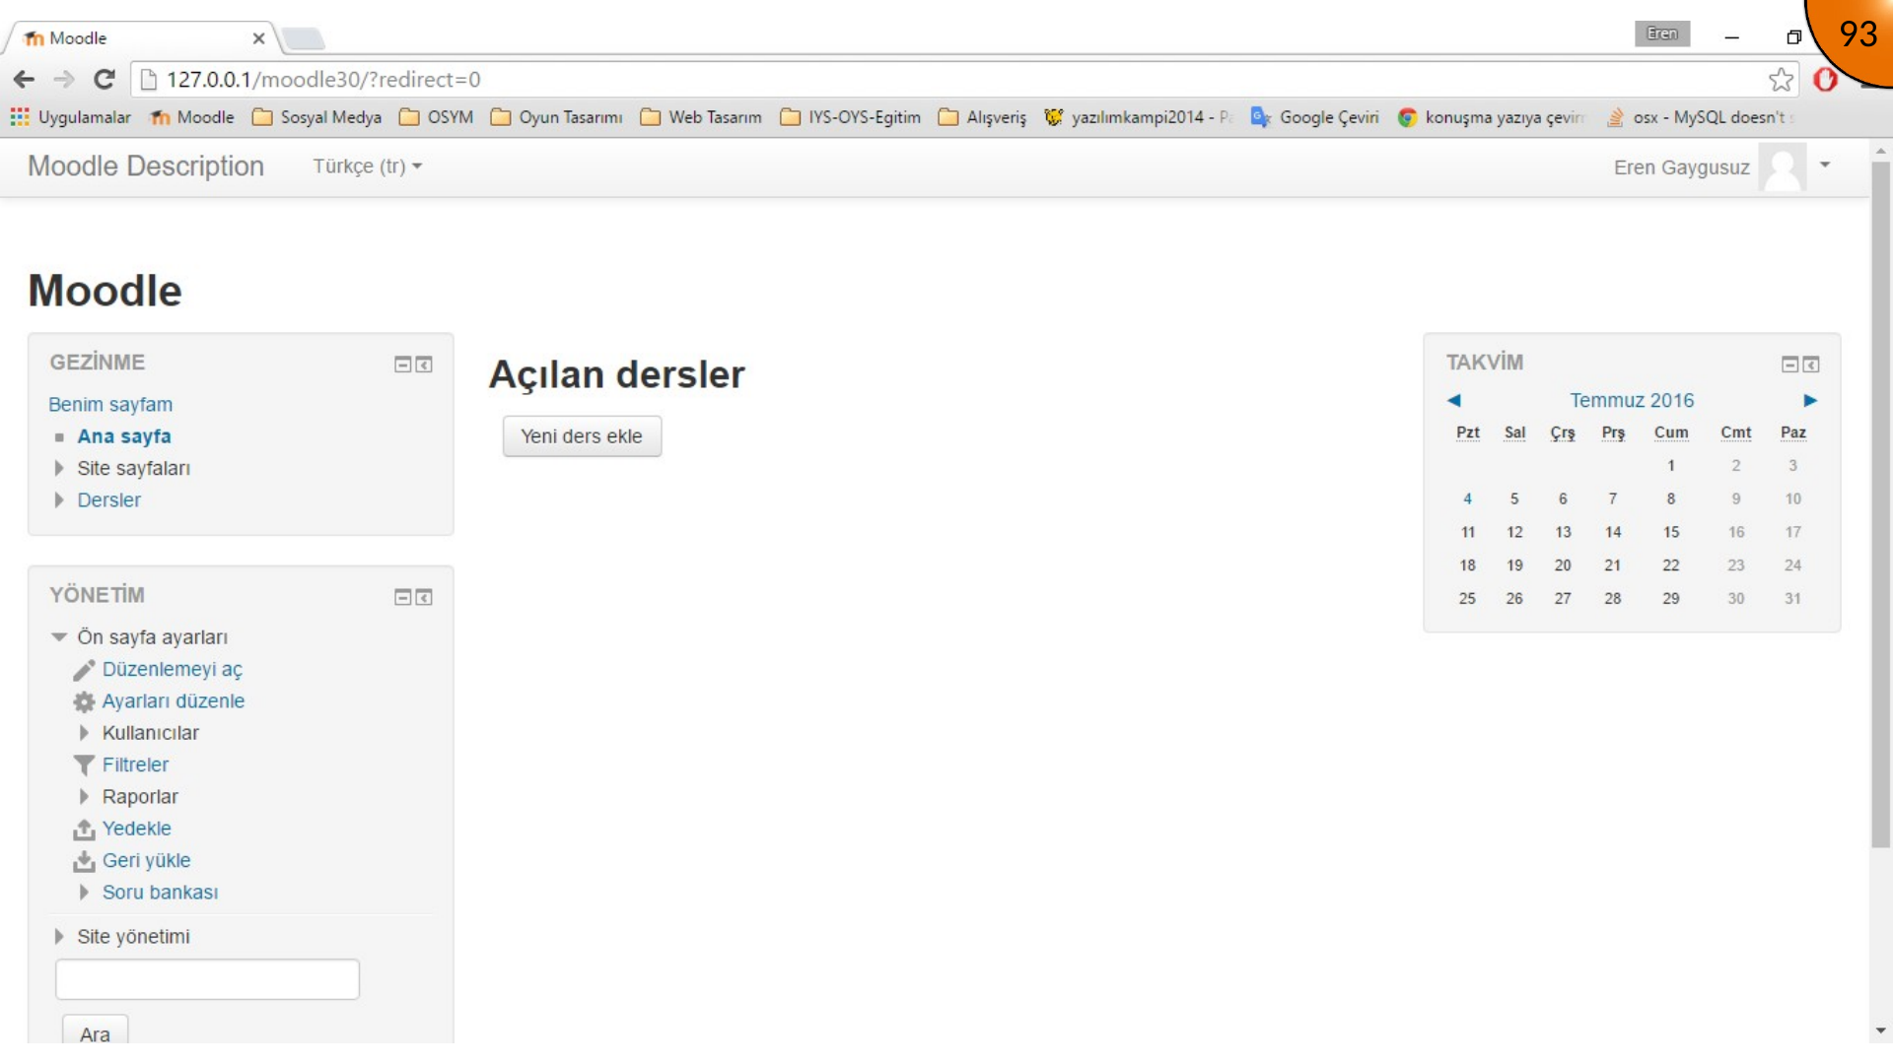The image size is (1894, 1064).
Task: Open the Web Tasarım bookmark folder
Action: coord(701,117)
